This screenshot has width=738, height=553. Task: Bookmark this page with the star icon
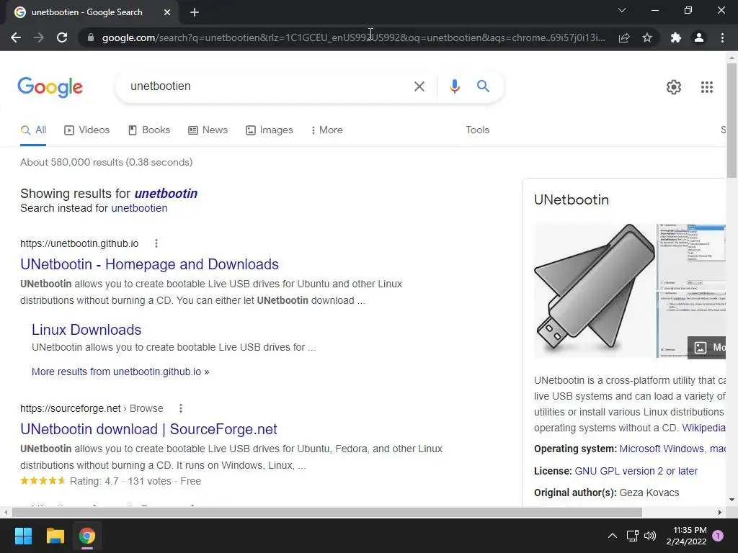pos(647,37)
